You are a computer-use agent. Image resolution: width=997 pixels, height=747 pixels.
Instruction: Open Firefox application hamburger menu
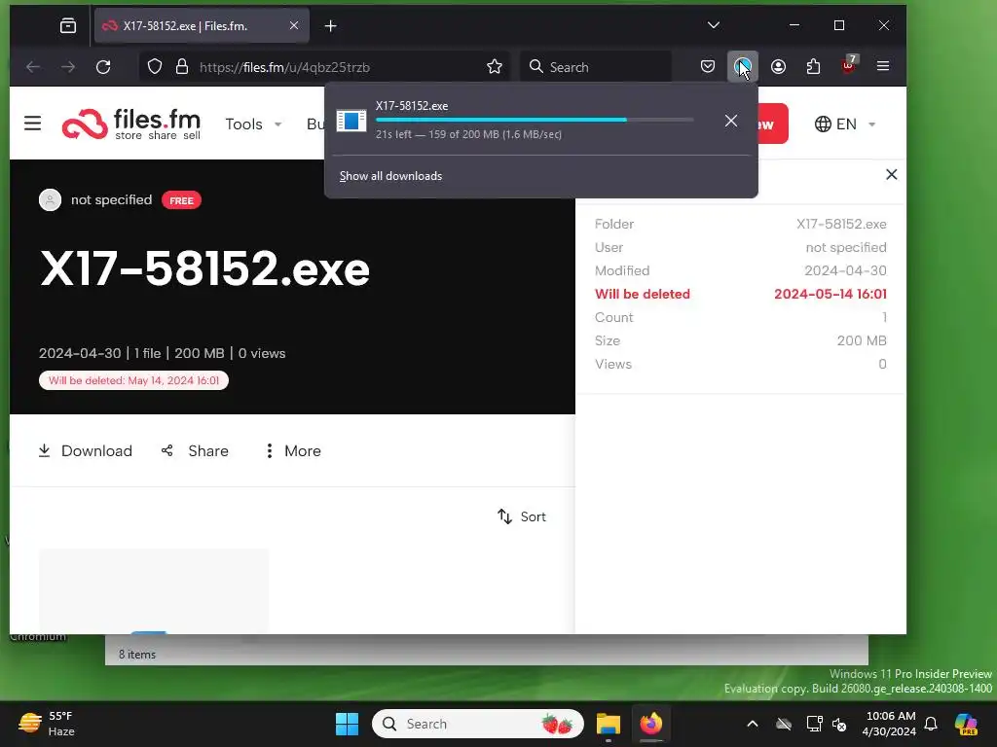pos(883,67)
